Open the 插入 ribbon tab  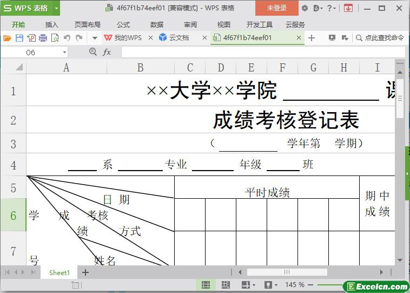(51, 24)
